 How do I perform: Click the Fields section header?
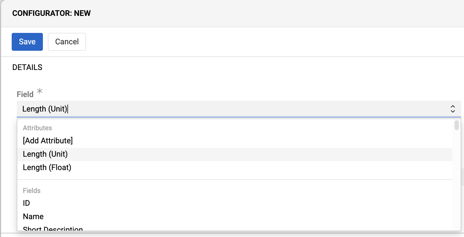31,190
